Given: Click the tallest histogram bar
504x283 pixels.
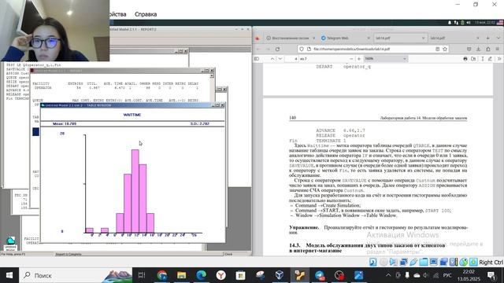Looking at the screenshot, I should pos(135,191).
